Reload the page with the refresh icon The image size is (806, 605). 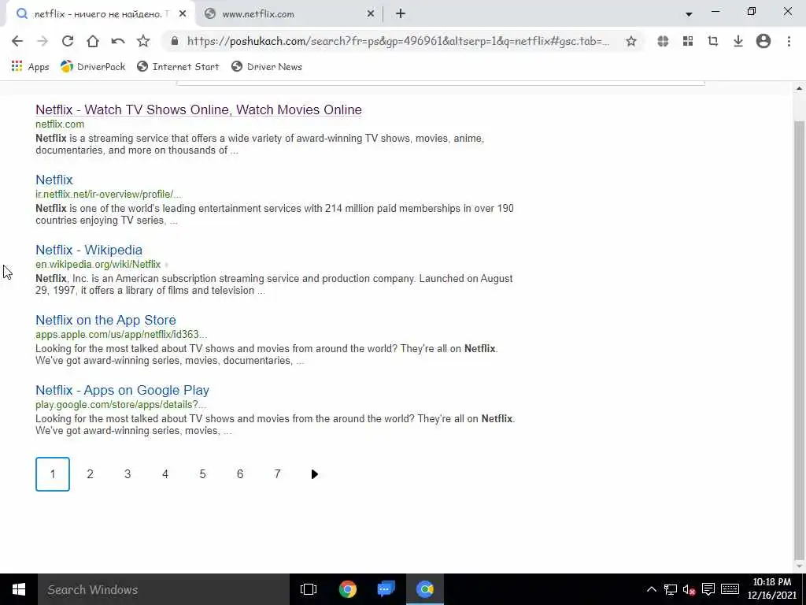68,41
